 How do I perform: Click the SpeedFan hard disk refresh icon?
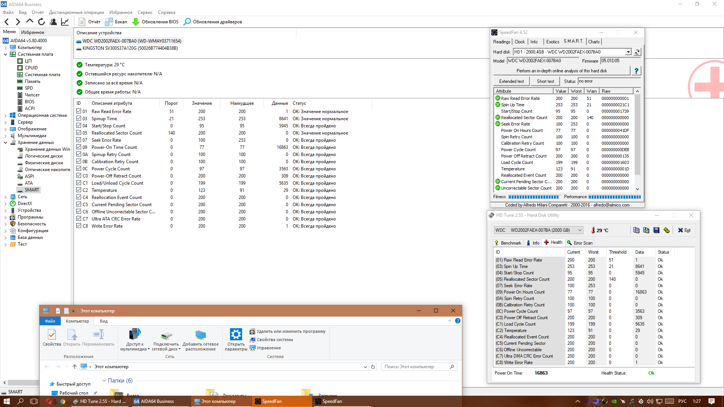pos(637,52)
